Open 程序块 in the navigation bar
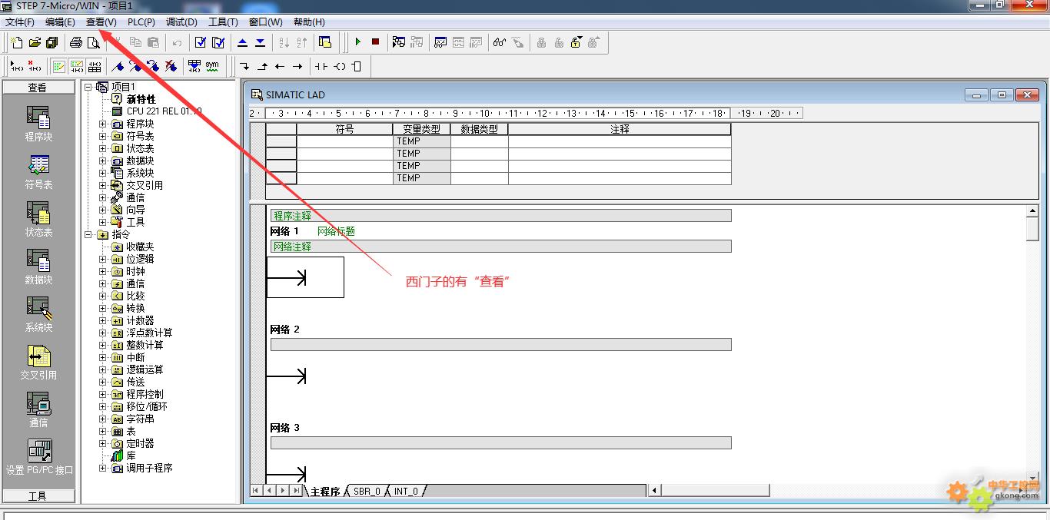The height and width of the screenshot is (520, 1050). pyautogui.click(x=38, y=124)
